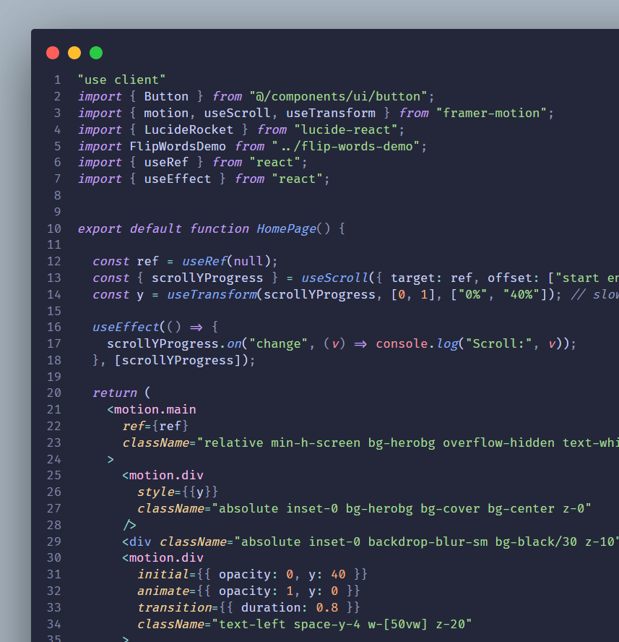
Task: Click the green maximize window button
Action: pyautogui.click(x=96, y=53)
